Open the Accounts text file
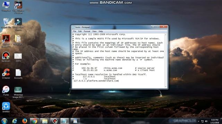The width and height of the screenshot is (222, 124). [18, 74]
